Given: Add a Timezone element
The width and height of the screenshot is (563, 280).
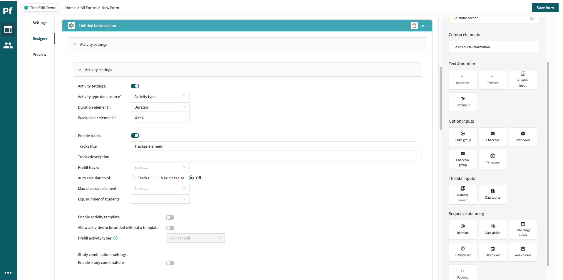Looking at the screenshot, I should (x=493, y=159).
